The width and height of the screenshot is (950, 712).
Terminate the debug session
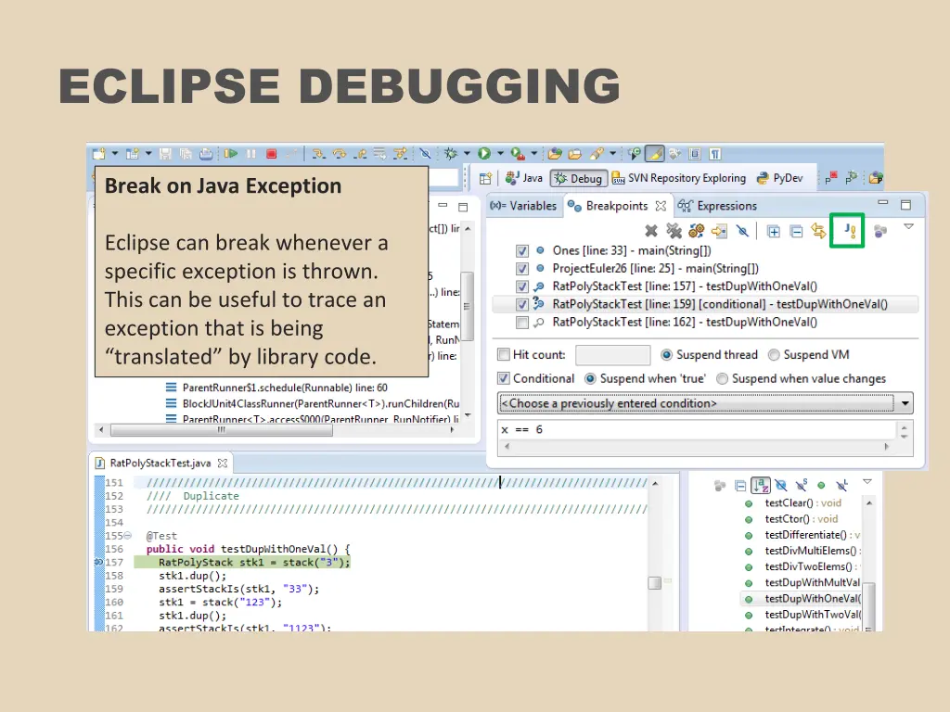[272, 154]
